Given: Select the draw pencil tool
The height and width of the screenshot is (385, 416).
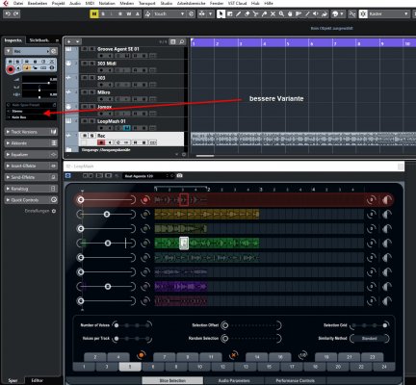Looking at the screenshot, I should 238,13.
